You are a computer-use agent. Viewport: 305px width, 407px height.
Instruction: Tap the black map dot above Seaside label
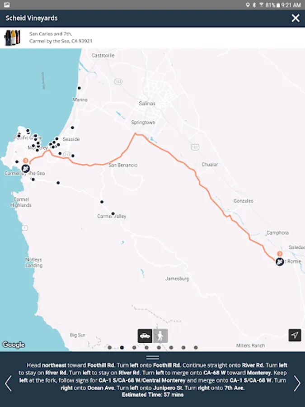point(72,128)
